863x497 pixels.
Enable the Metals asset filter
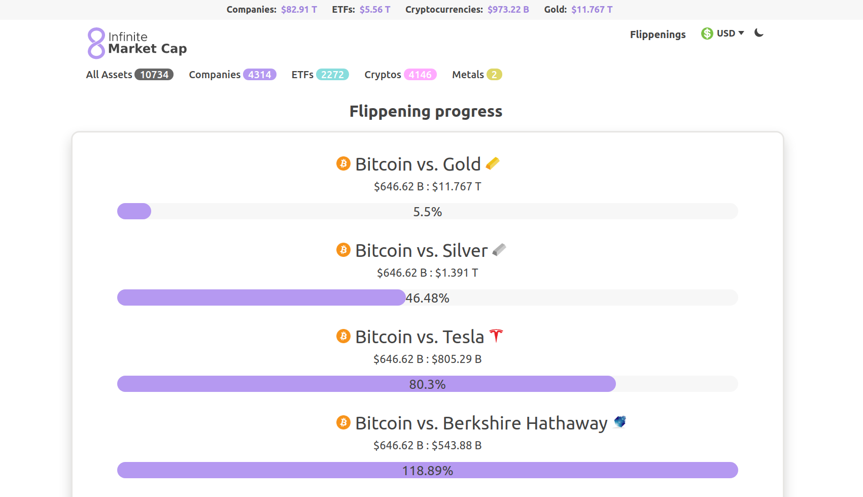click(468, 74)
